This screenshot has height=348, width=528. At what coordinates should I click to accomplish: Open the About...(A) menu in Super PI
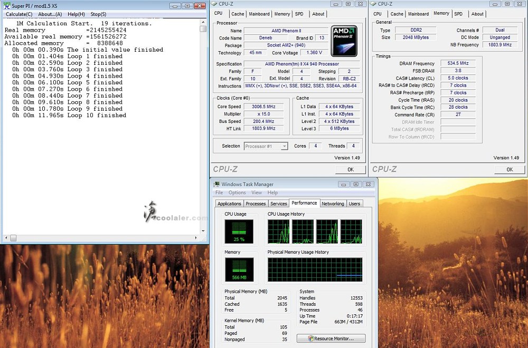coord(50,14)
